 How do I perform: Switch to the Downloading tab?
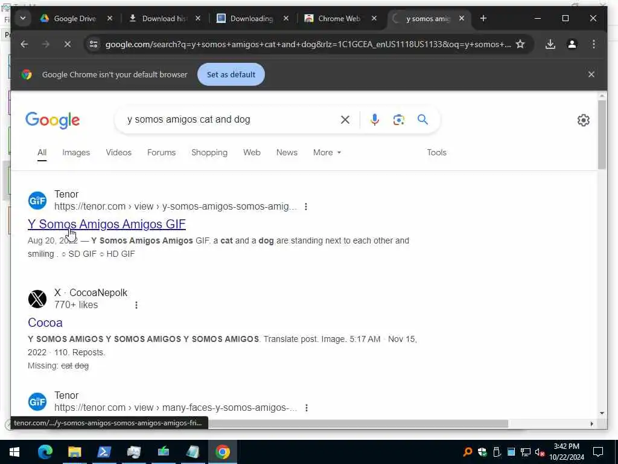pos(246,19)
